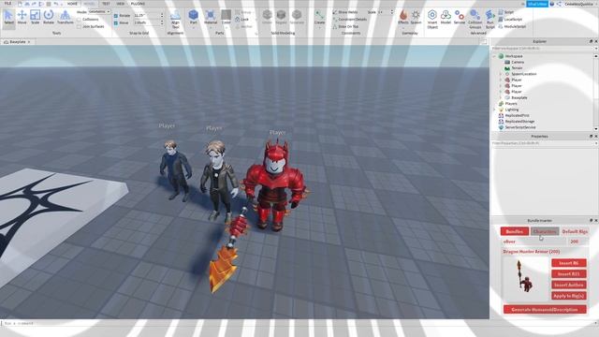This screenshot has width=599, height=337.
Task: Enable the Transform tool
Action: pos(65,18)
